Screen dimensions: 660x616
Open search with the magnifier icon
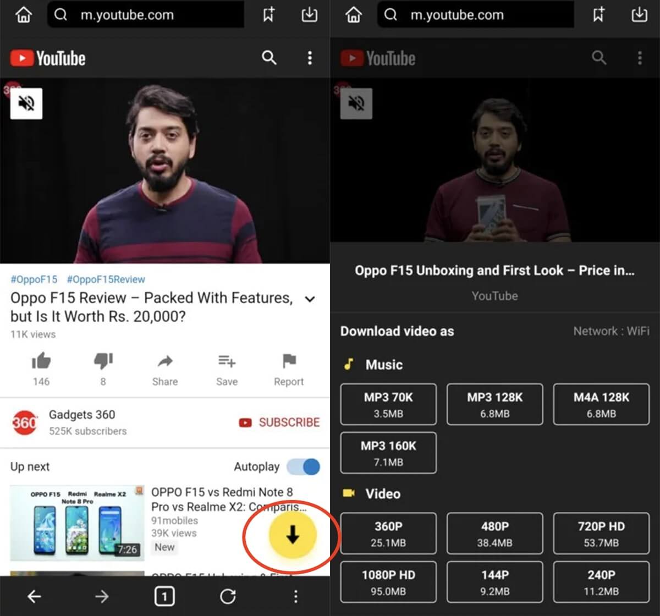(269, 57)
